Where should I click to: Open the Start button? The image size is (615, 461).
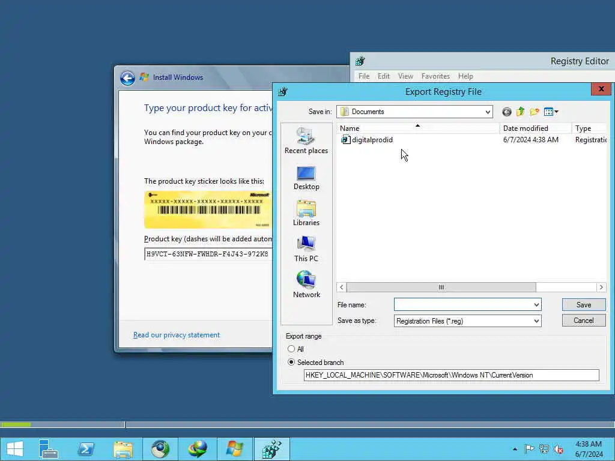pos(15,449)
